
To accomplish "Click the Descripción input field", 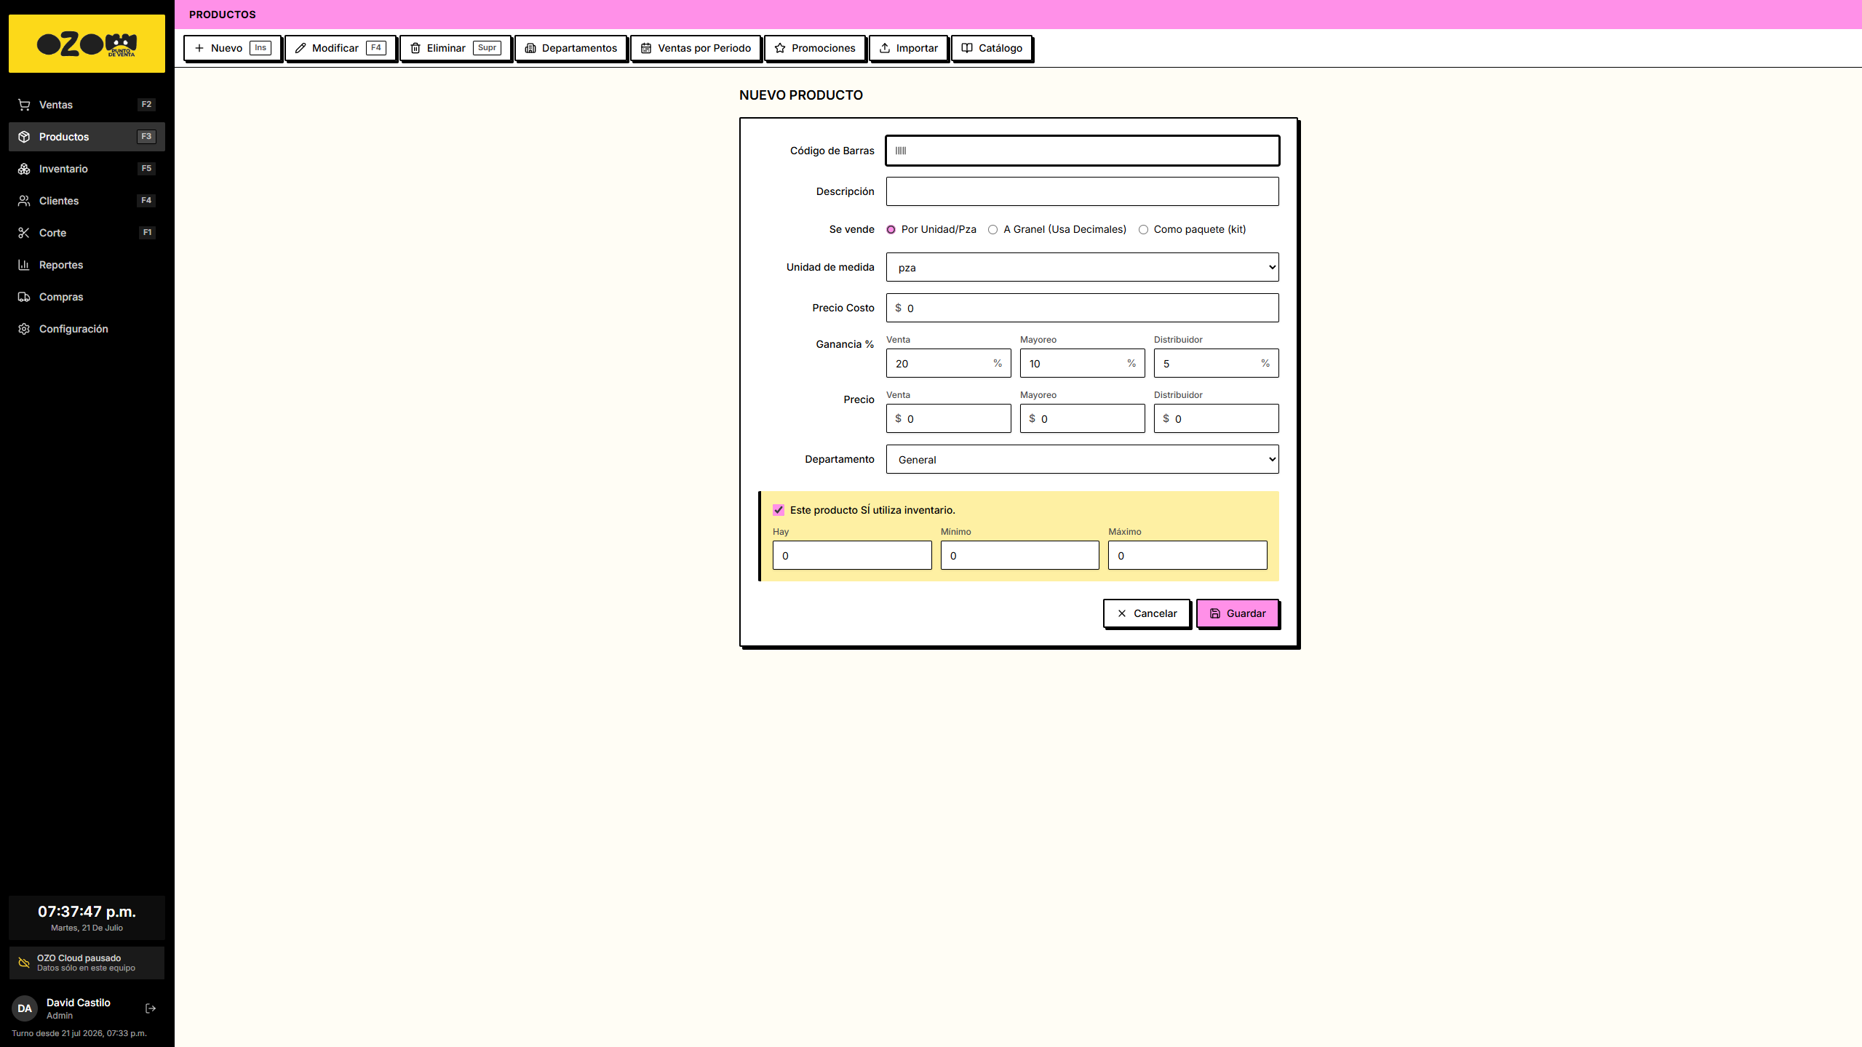I will tap(1082, 191).
